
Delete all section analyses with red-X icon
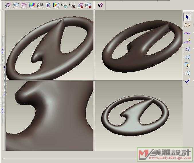tap(88, 6)
